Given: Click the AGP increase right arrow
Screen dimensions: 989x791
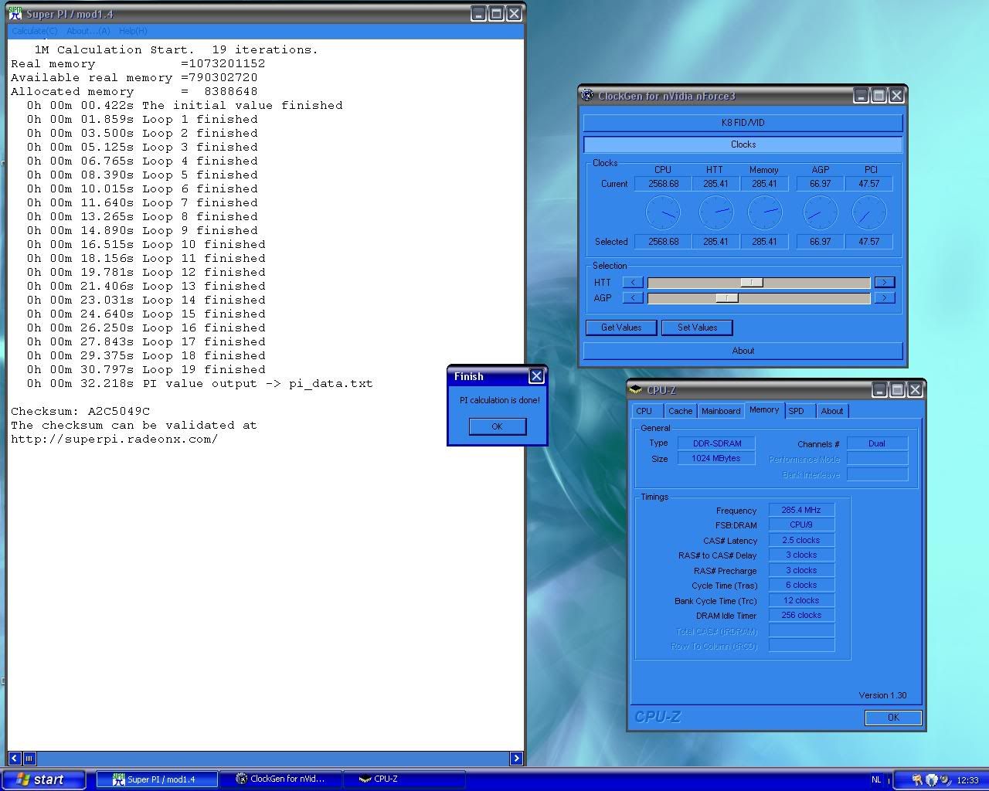Looking at the screenshot, I should click(x=885, y=298).
